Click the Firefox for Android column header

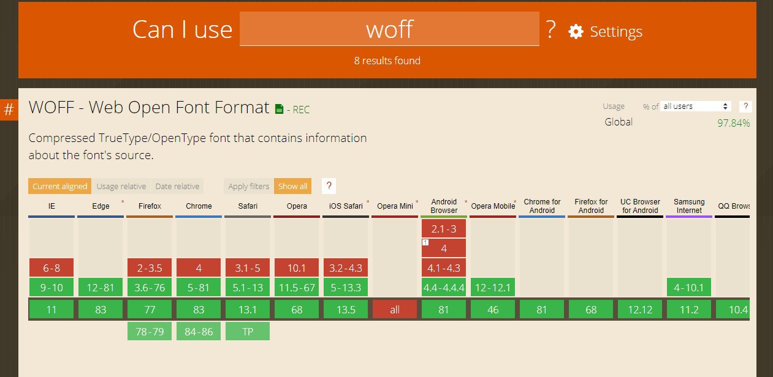click(x=591, y=206)
